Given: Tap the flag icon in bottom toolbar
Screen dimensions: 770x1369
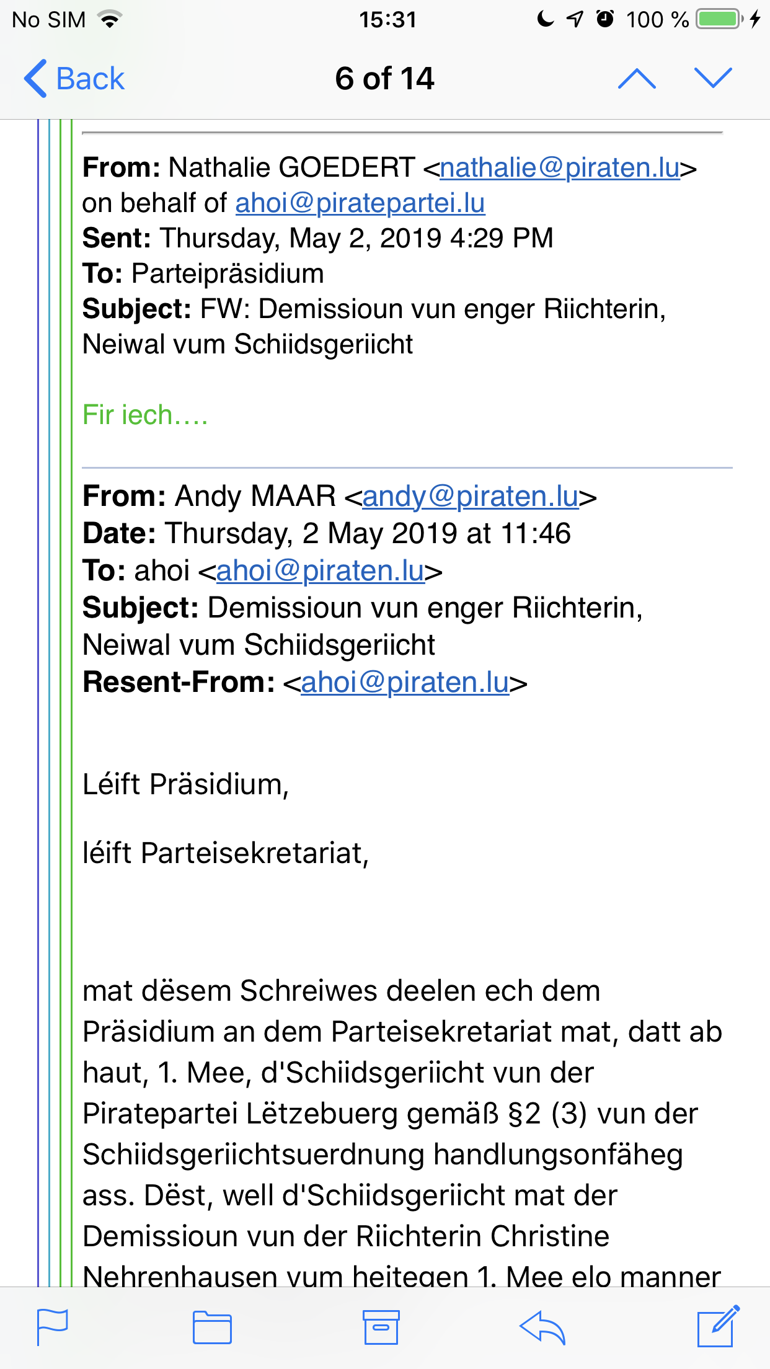Looking at the screenshot, I should tap(53, 1327).
